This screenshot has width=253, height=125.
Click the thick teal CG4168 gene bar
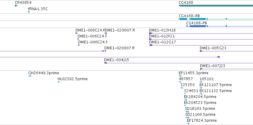coord(216,6)
